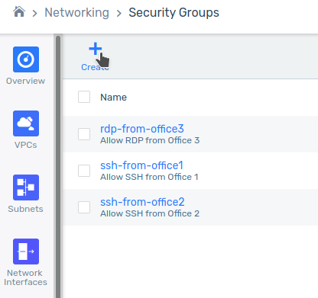
Task: Open the Subnets sidebar icon
Action: pos(26,187)
